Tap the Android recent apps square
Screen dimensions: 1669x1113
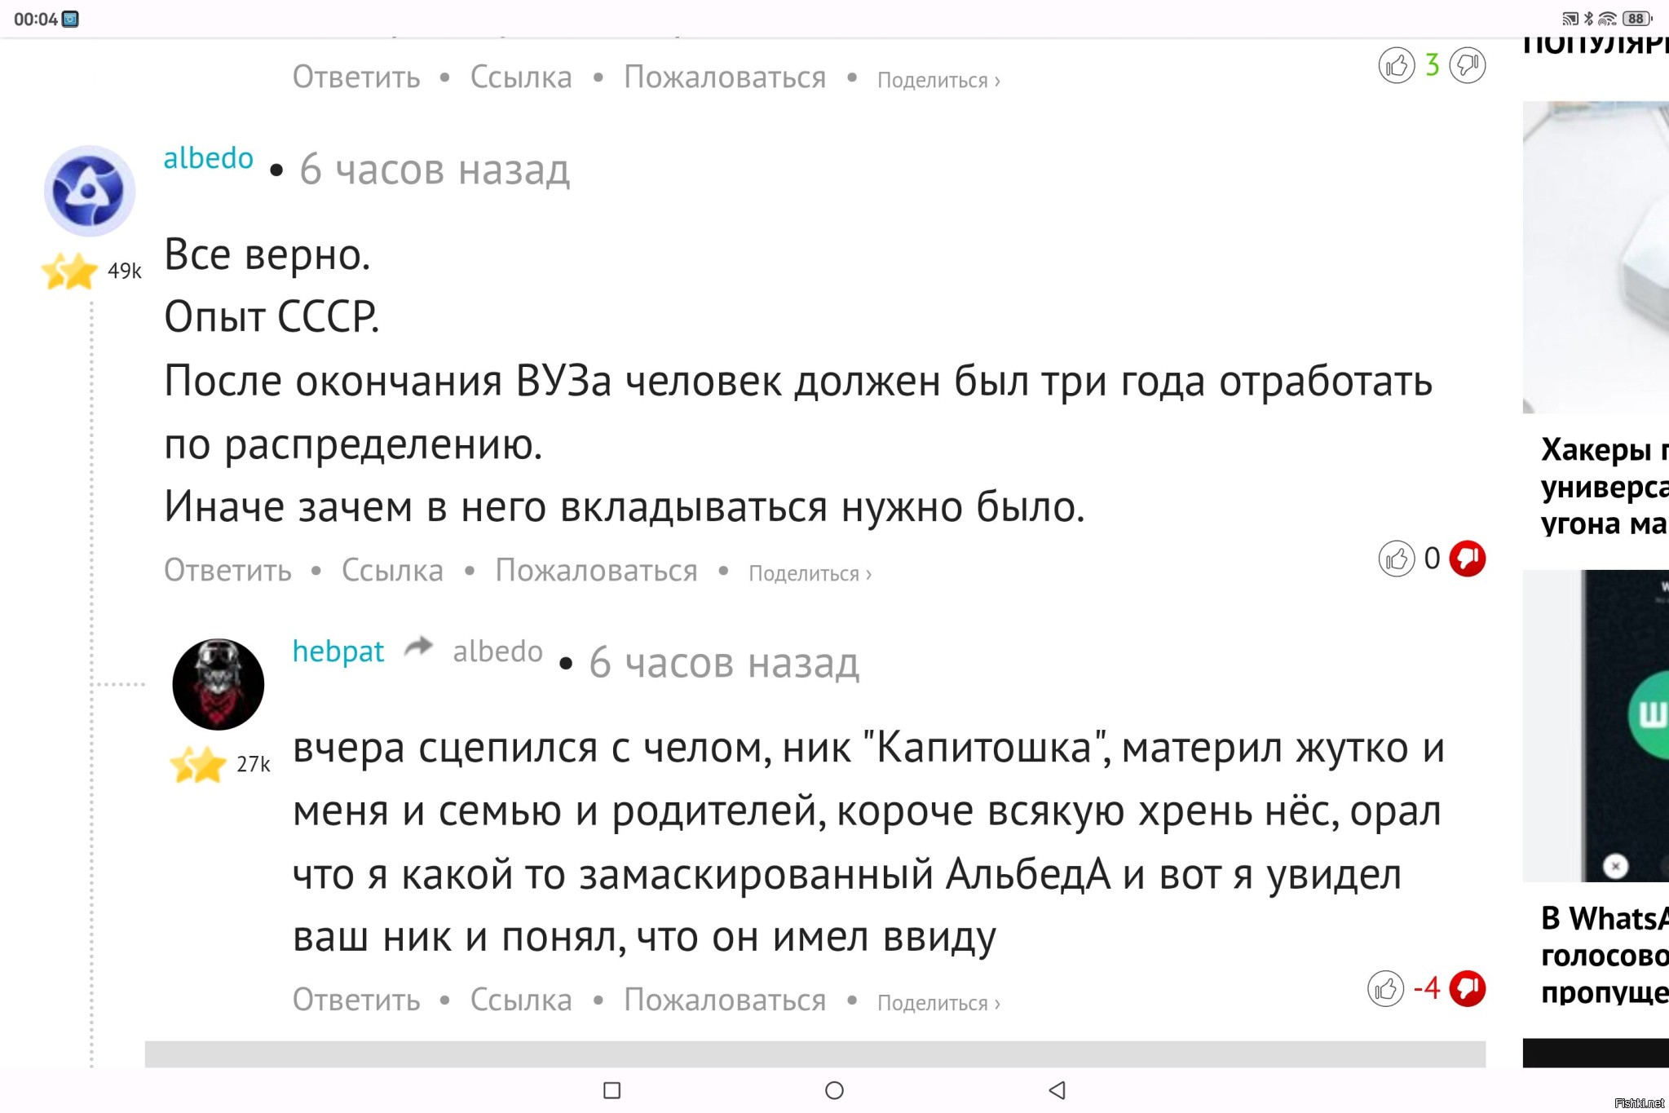pos(612,1090)
